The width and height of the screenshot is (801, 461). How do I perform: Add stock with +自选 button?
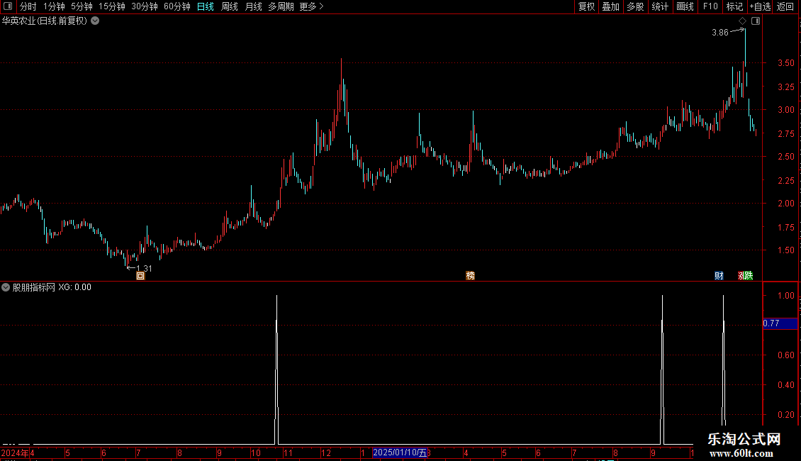pos(760,6)
